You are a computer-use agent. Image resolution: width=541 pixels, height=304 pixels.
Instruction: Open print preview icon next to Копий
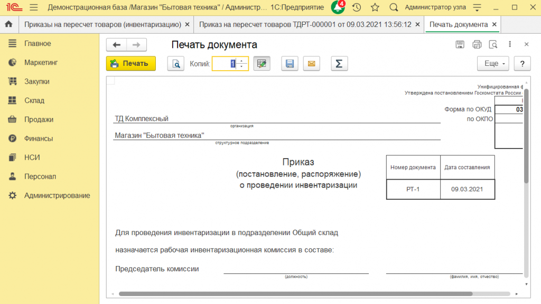[x=176, y=64]
